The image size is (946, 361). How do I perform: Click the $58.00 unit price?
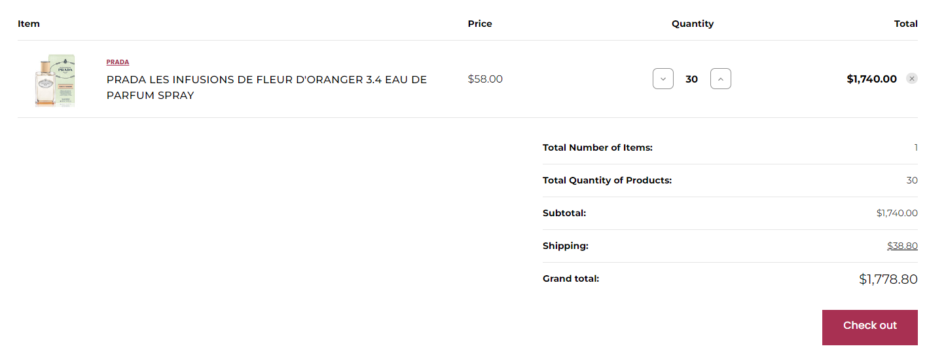pyautogui.click(x=485, y=79)
